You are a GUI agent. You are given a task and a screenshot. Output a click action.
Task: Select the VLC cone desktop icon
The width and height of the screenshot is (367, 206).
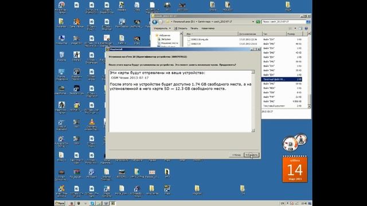click(x=92, y=124)
